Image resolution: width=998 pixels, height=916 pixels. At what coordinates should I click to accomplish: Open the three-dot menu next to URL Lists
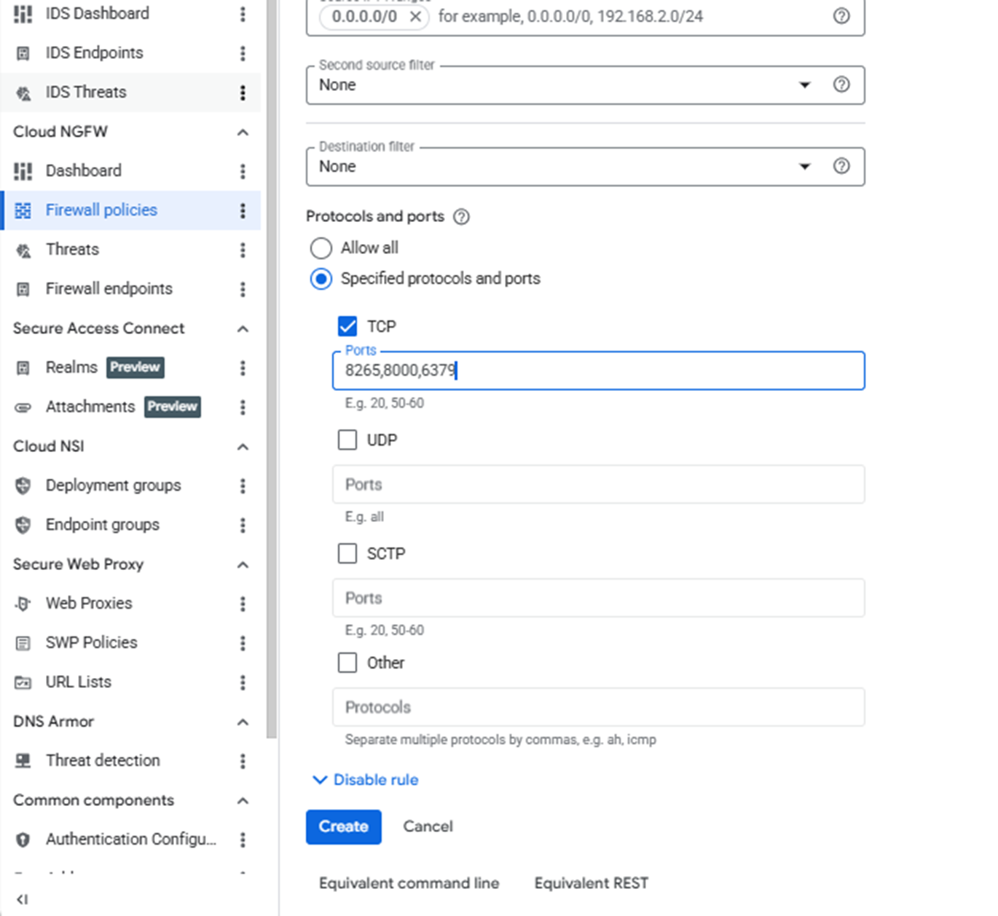coord(243,682)
